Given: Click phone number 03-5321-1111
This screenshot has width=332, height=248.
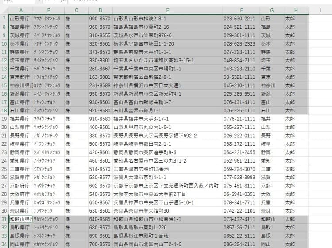Looking at the screenshot, I should 241,77.
